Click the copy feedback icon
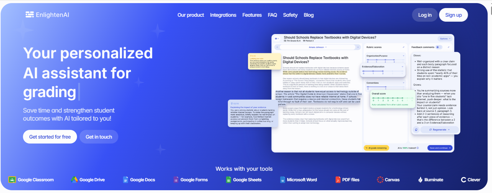 click(x=416, y=130)
